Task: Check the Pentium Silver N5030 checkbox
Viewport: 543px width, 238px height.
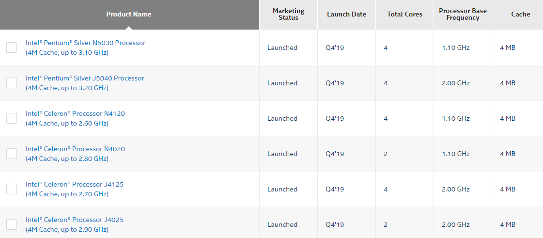Action: coord(12,48)
